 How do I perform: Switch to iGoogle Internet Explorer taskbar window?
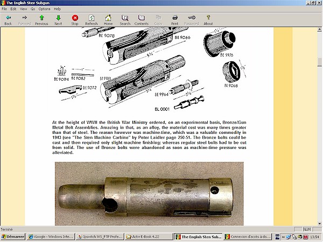[51, 237]
